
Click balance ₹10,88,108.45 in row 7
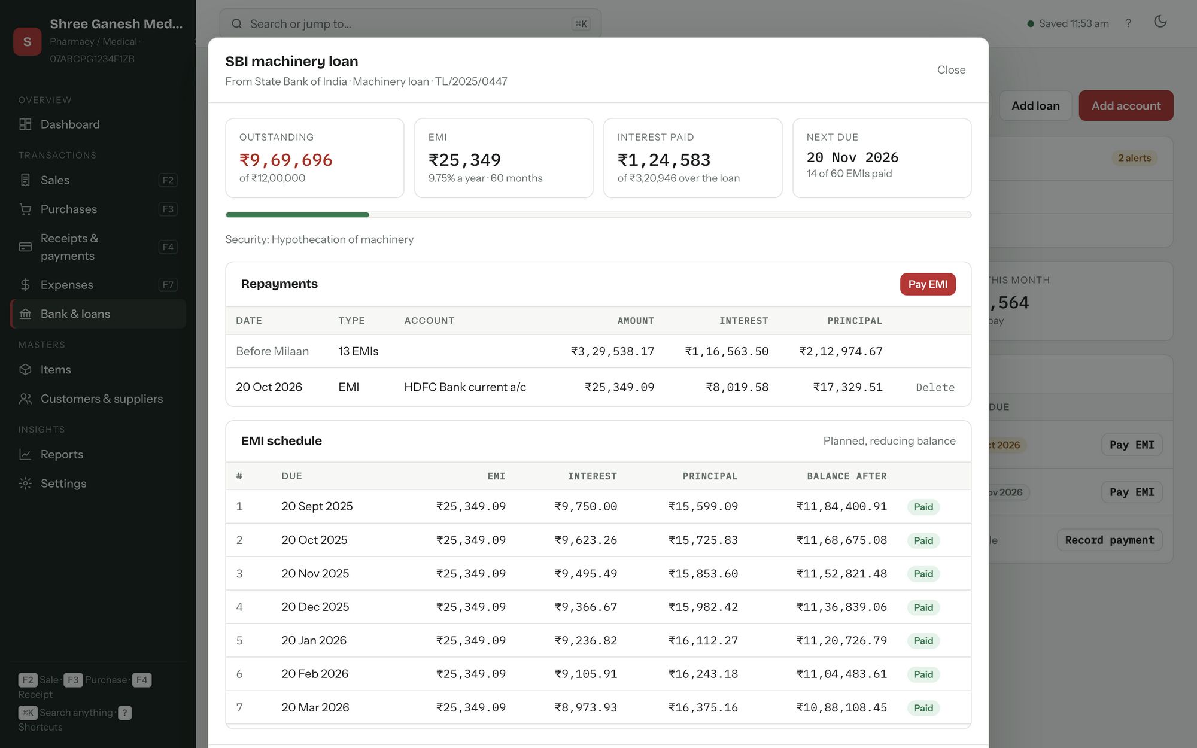(x=841, y=707)
